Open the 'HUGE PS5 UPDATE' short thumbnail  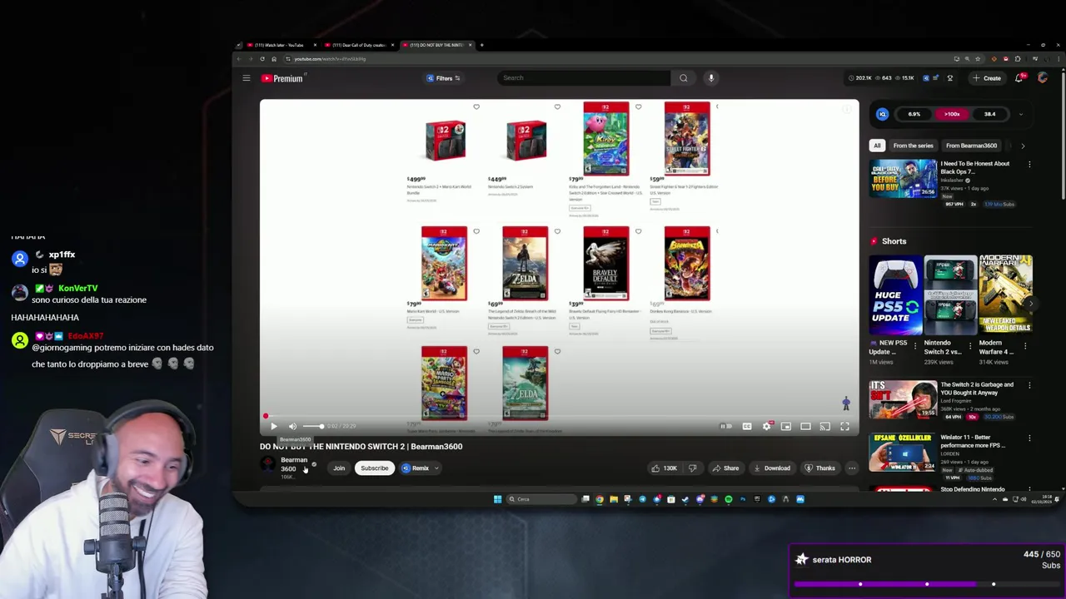pyautogui.click(x=895, y=295)
